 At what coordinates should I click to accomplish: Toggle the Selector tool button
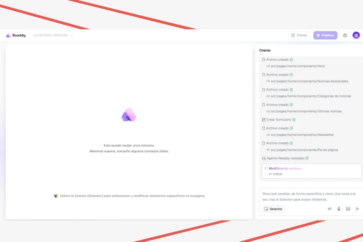coord(273,209)
